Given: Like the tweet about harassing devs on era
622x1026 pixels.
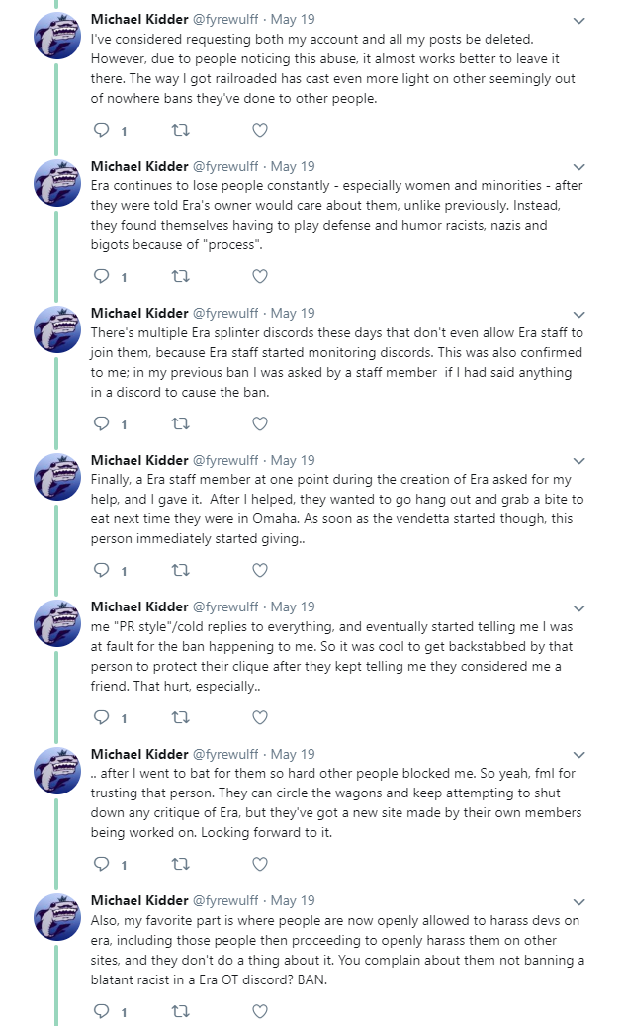Looking at the screenshot, I should pos(260,1011).
